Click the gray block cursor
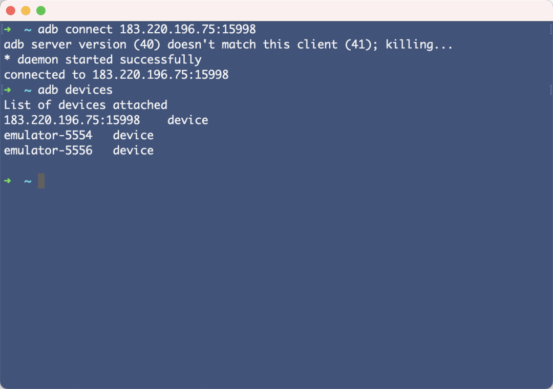Viewport: 553px width, 389px height. 41,181
